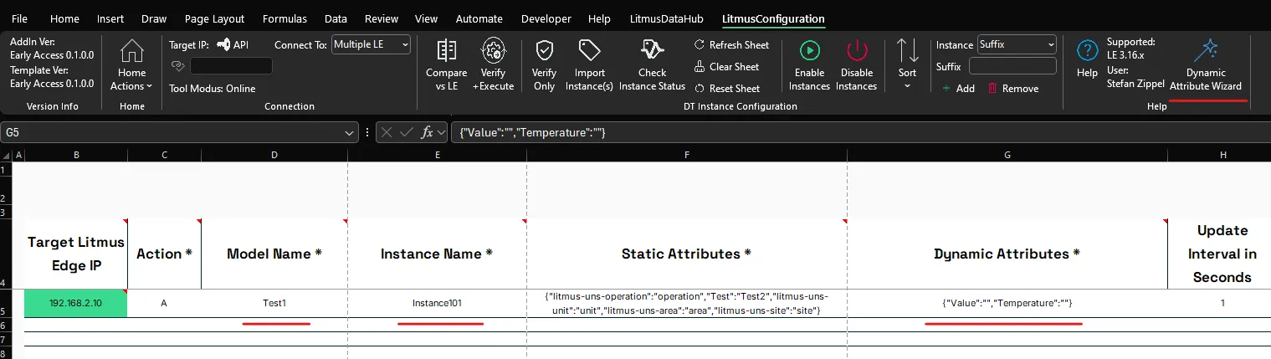
Task: Click Import Instance(s) tag icon
Action: click(589, 64)
